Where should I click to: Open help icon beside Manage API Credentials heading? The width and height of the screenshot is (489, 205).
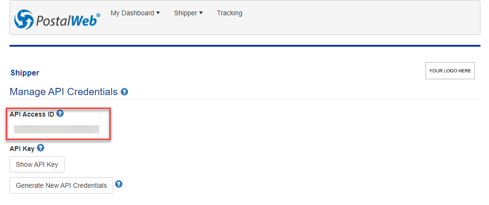click(x=124, y=92)
